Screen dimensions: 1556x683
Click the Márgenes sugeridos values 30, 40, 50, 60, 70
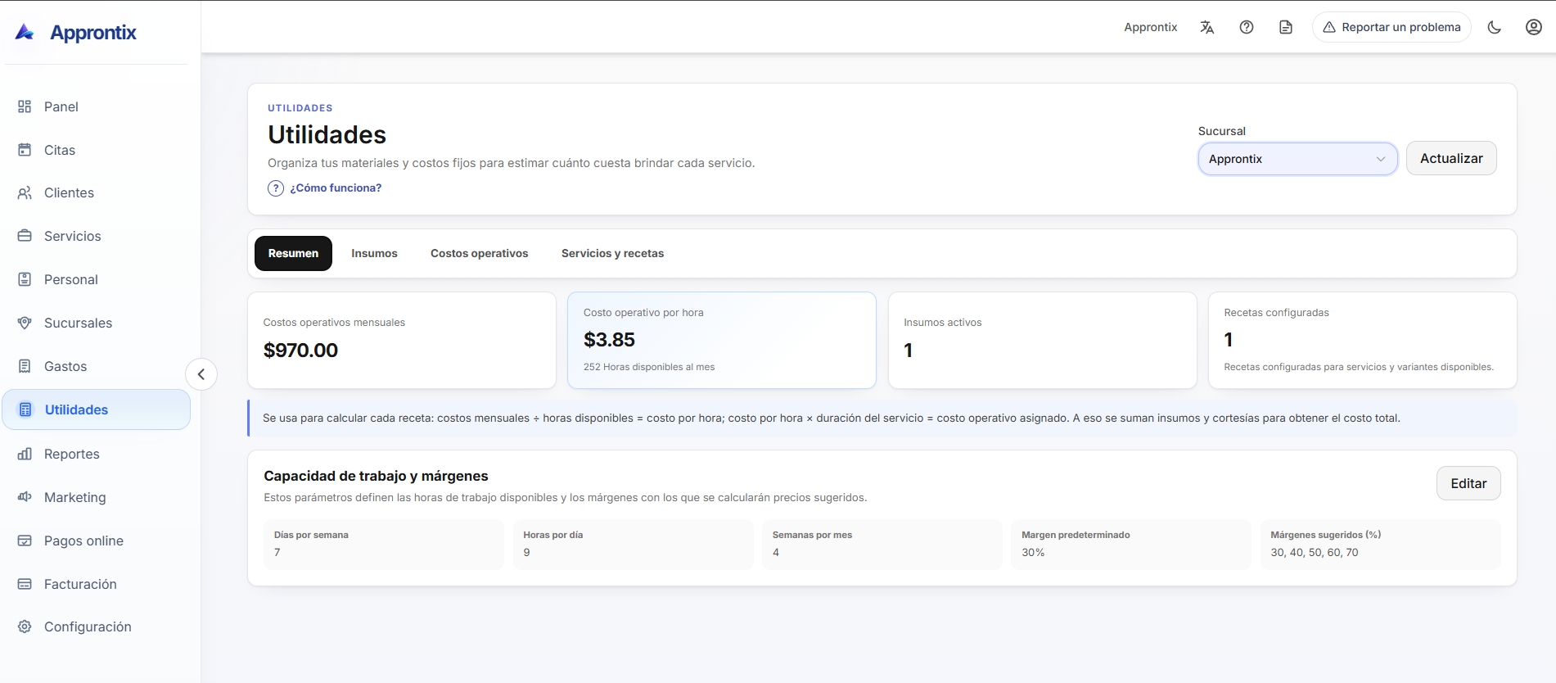[1314, 553]
